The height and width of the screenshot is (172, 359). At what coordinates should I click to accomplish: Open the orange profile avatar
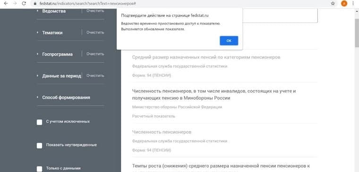344,3
